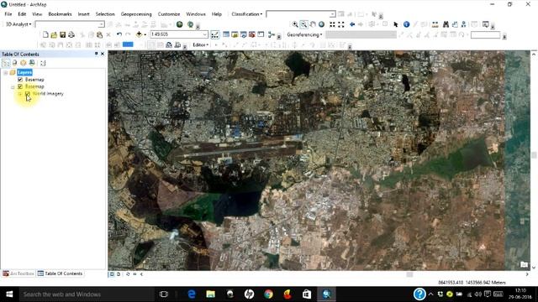Viewport: 538px width, 302px height.
Task: Switch to the ArcToolbox tab
Action: tap(18, 273)
